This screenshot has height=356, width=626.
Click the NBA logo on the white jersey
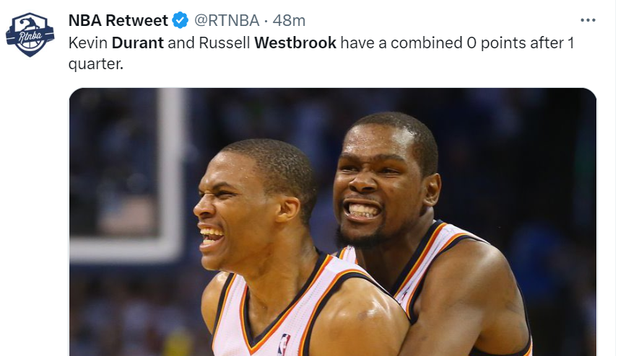click(284, 344)
